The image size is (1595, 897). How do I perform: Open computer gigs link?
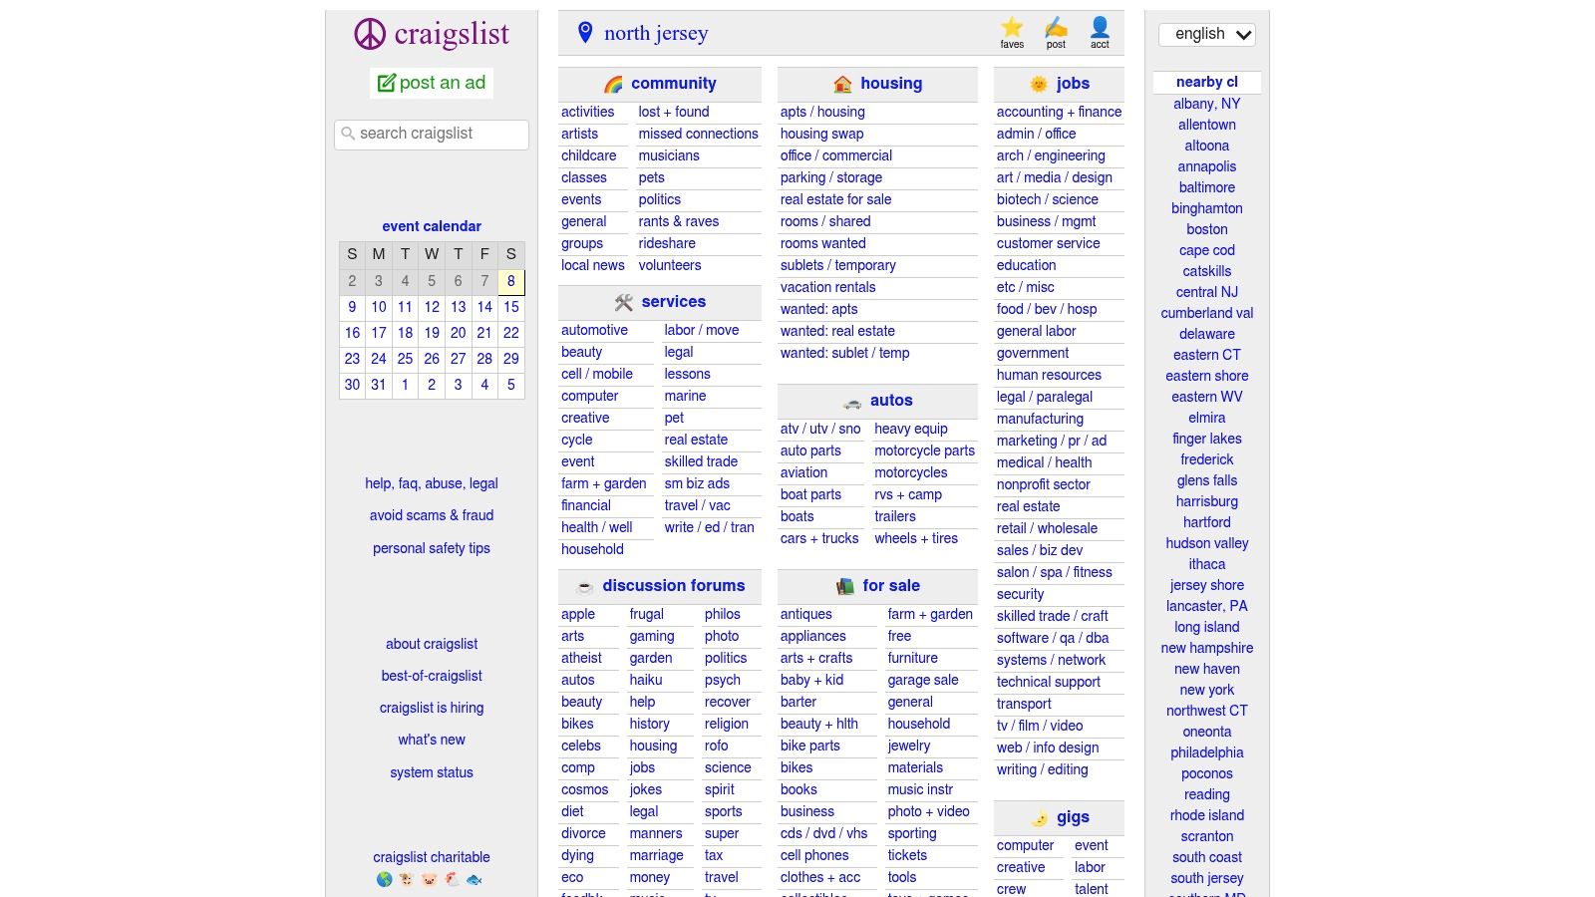tap(1025, 846)
